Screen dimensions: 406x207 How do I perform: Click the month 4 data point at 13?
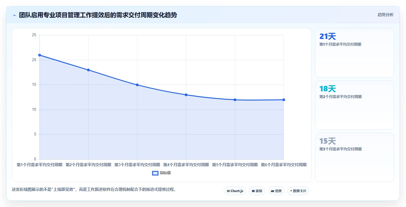click(x=186, y=95)
